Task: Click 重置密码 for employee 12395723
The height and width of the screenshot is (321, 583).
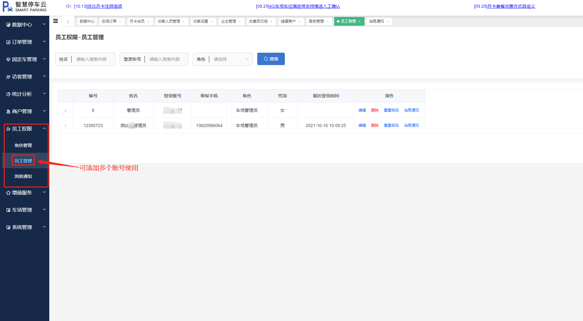Action: (391, 125)
